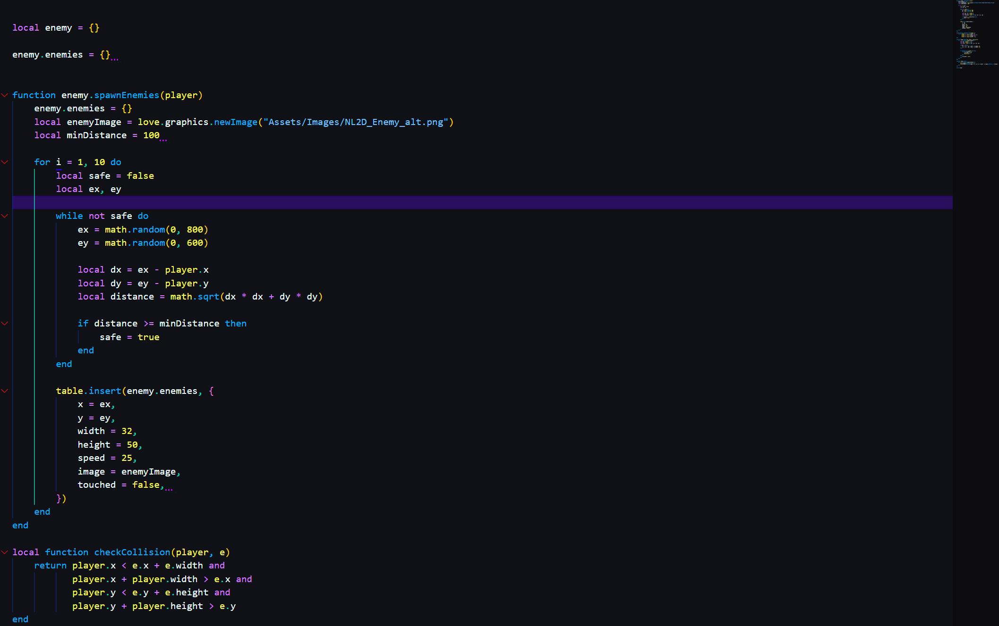Click 'touched = false,' table field
The width and height of the screenshot is (999, 626).
[121, 485]
